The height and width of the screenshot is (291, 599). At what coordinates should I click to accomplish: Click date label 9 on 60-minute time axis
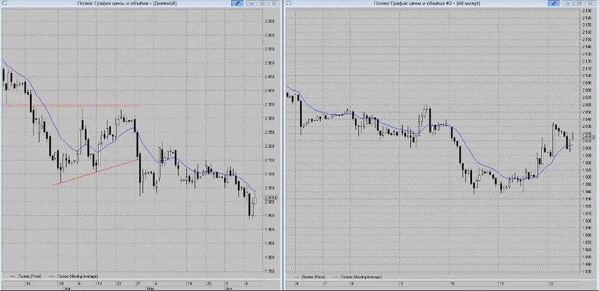(401, 284)
